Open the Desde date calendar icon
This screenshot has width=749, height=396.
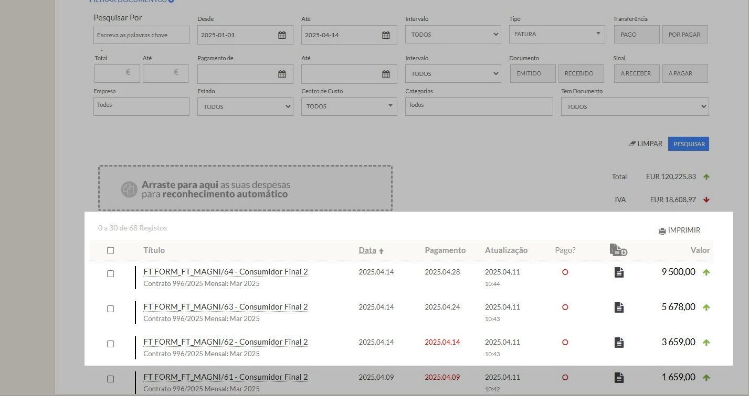coord(282,35)
